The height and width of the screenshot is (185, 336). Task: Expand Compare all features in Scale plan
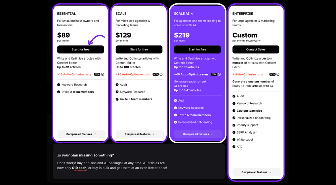pos(139,134)
